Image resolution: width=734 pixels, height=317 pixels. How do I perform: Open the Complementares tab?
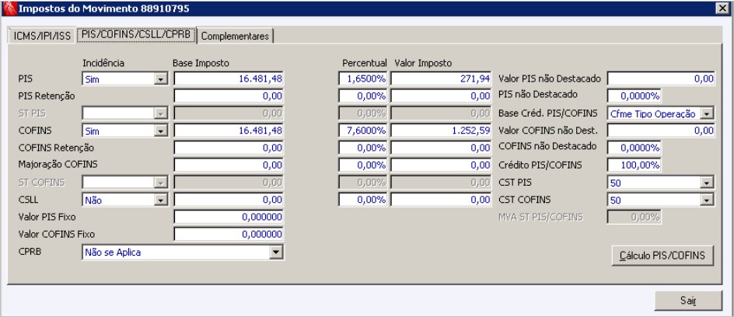coord(235,36)
